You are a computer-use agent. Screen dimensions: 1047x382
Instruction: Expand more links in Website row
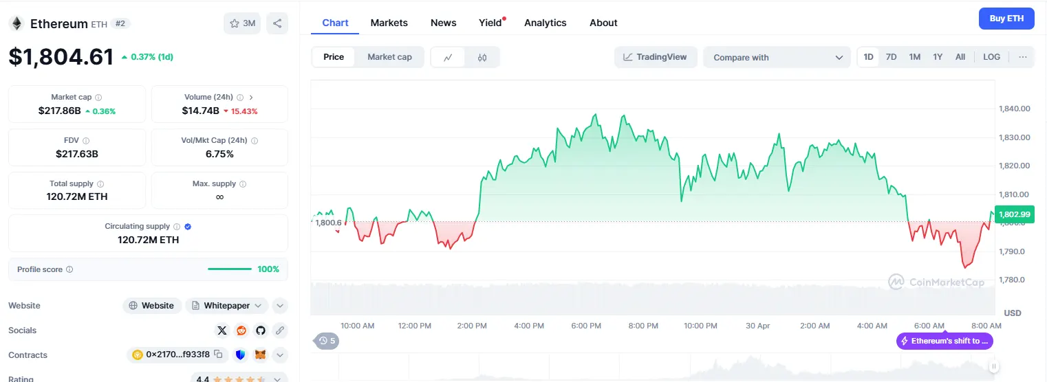tap(280, 306)
